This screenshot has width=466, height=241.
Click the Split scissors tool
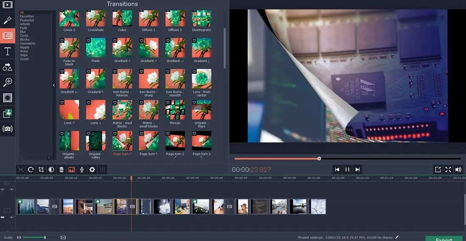[20, 170]
